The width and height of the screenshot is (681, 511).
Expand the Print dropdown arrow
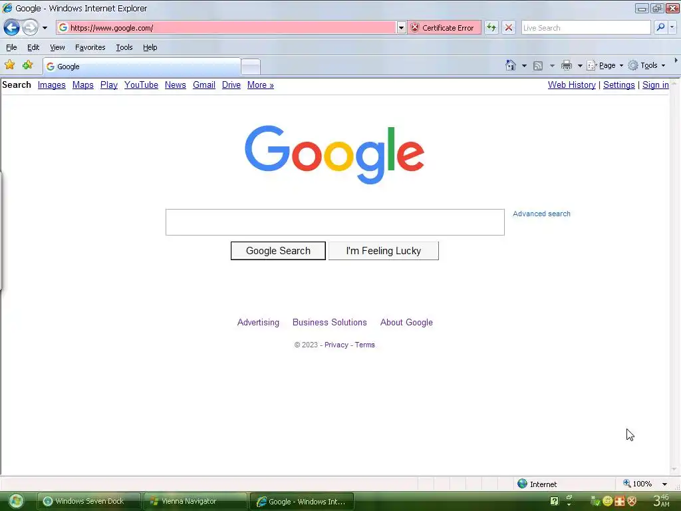pyautogui.click(x=580, y=66)
